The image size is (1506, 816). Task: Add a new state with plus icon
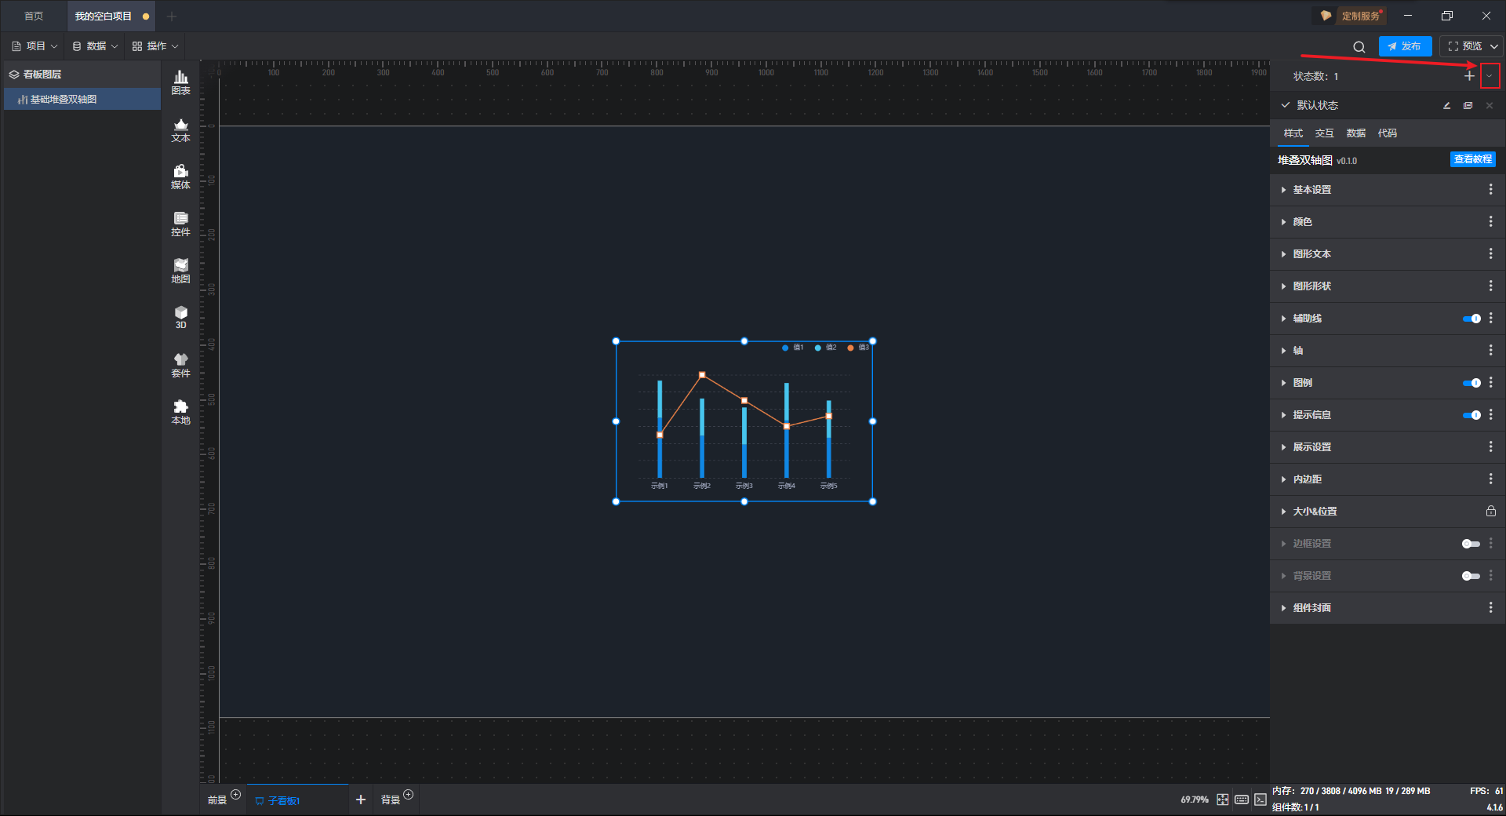click(1469, 76)
